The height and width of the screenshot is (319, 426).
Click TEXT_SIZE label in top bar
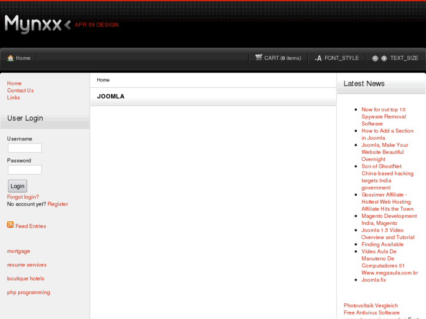tap(404, 58)
